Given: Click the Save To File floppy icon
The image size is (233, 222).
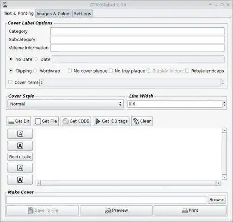Looking at the screenshot, I should pos(31,210).
